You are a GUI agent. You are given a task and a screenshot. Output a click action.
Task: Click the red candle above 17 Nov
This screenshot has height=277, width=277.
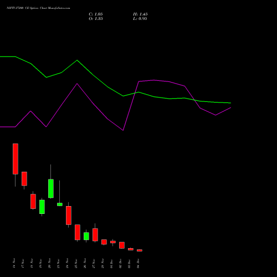[x=24, y=178]
